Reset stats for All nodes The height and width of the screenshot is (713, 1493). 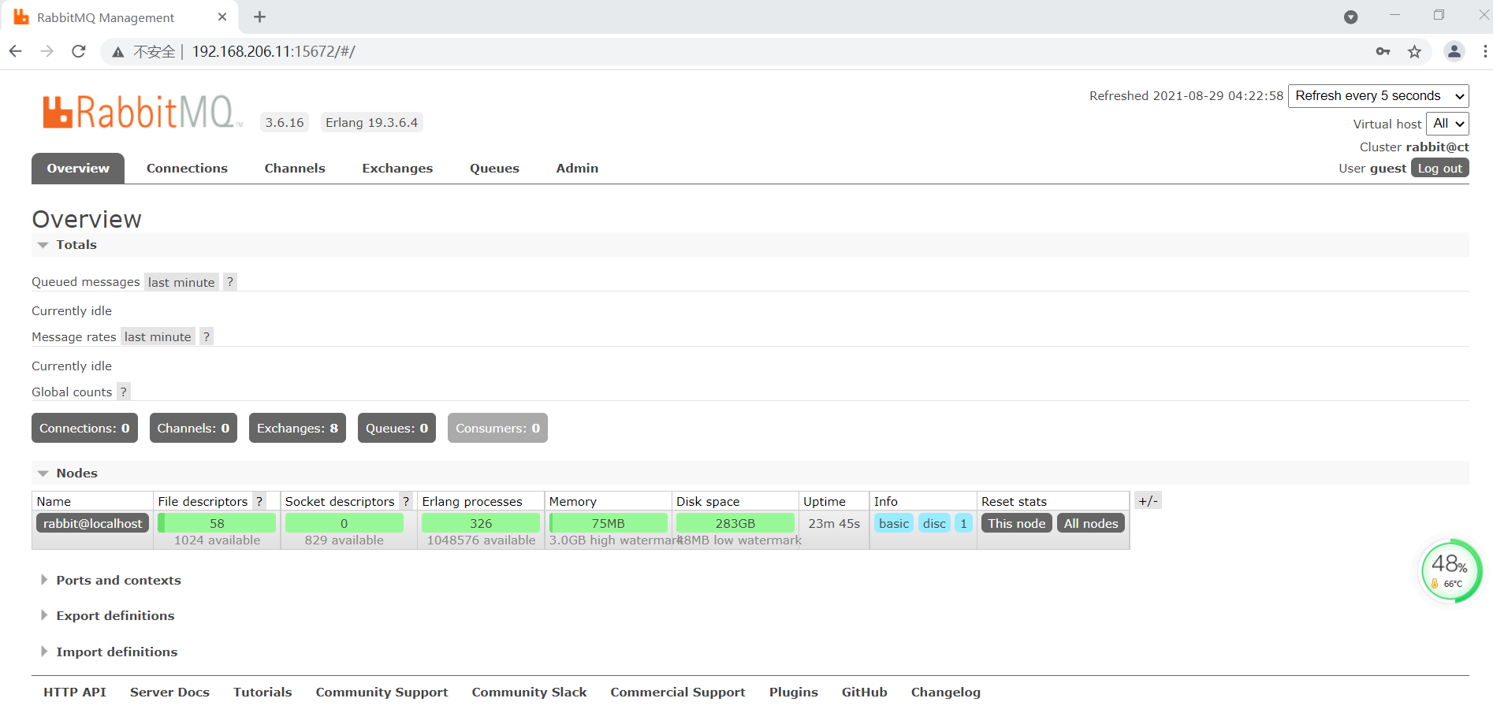(x=1091, y=523)
